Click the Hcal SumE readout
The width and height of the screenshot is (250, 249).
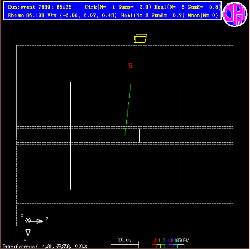tap(153, 16)
